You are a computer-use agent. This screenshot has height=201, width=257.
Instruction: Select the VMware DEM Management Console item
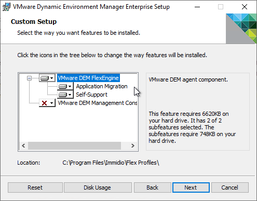pos(97,103)
